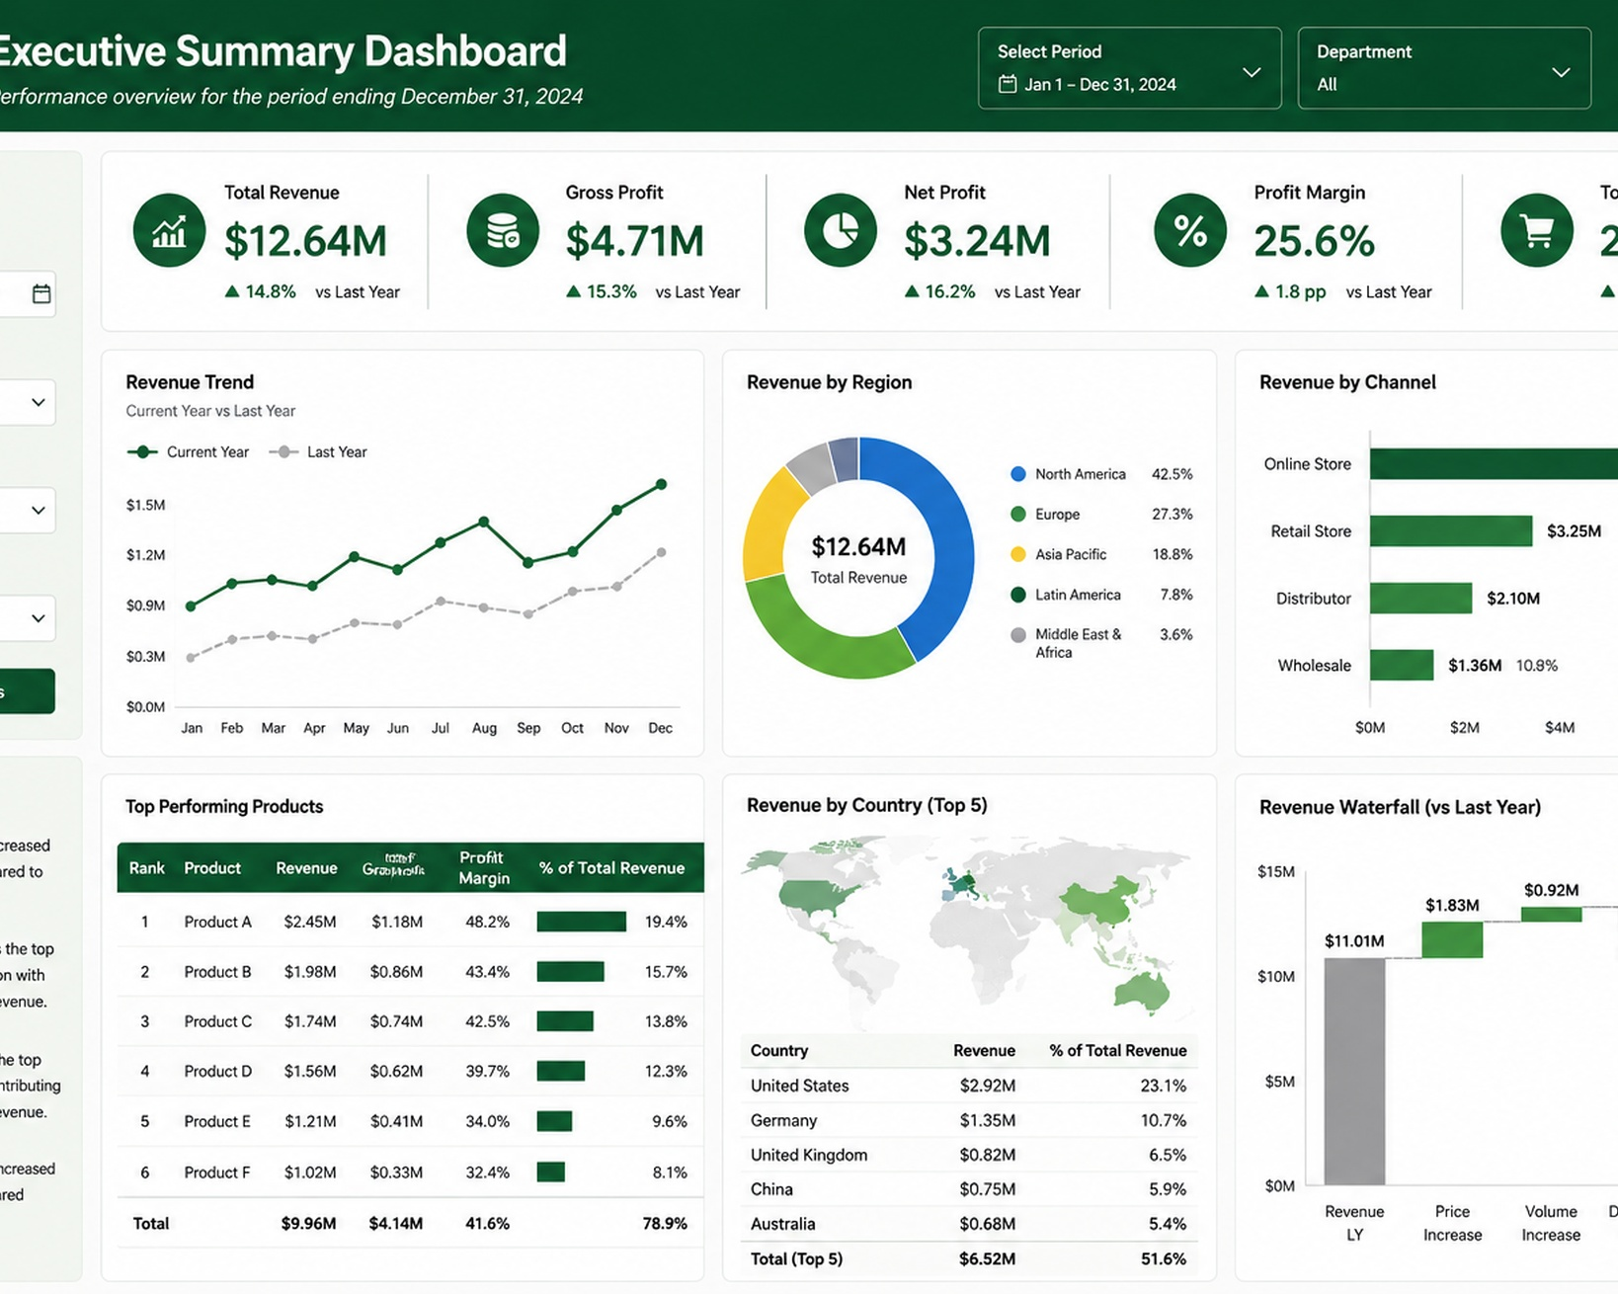This screenshot has height=1294, width=1618.
Task: Select Australia in country table
Action: pyautogui.click(x=783, y=1224)
